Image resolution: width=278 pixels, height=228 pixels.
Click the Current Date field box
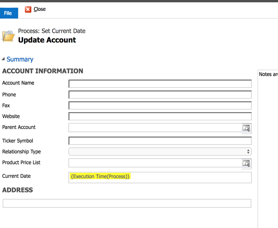coord(160,177)
